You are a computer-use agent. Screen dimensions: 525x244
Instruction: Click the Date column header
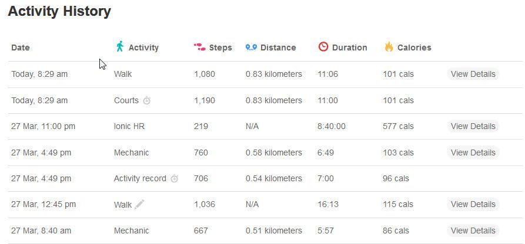21,48
